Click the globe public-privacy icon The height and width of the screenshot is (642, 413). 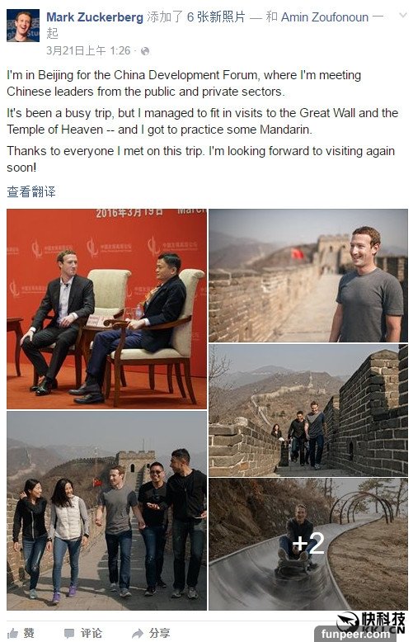[145, 51]
